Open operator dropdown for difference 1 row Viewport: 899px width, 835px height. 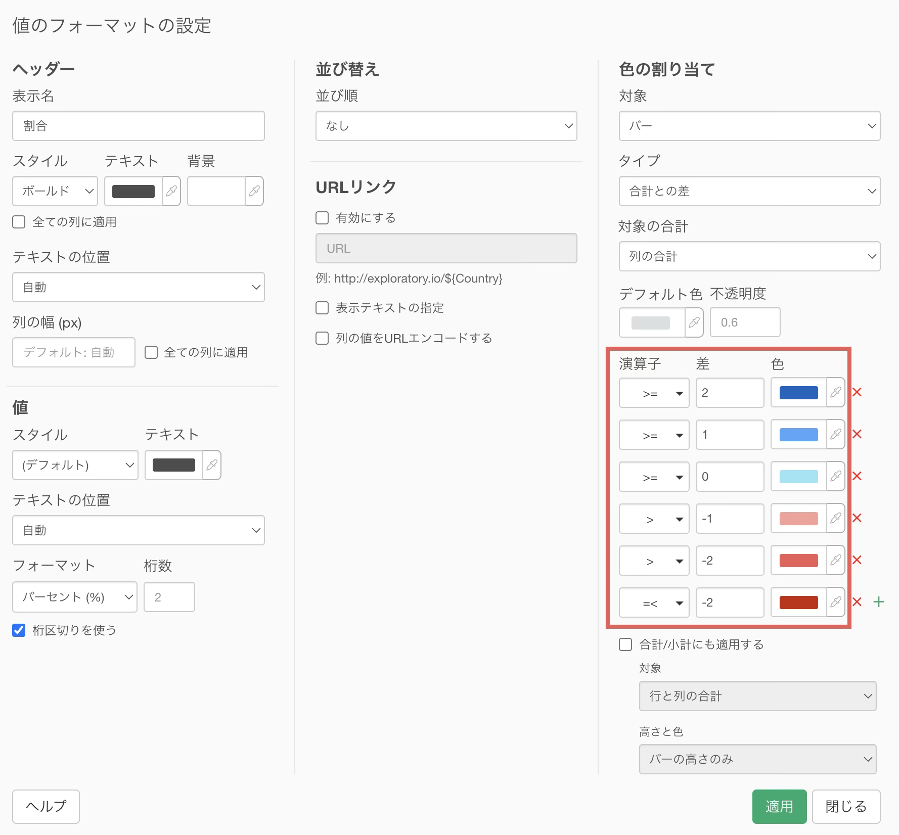[654, 435]
